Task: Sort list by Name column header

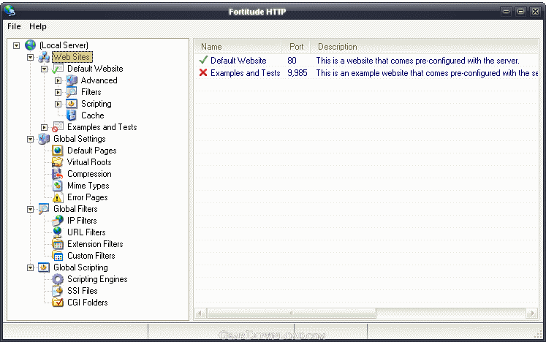Action: pos(238,47)
